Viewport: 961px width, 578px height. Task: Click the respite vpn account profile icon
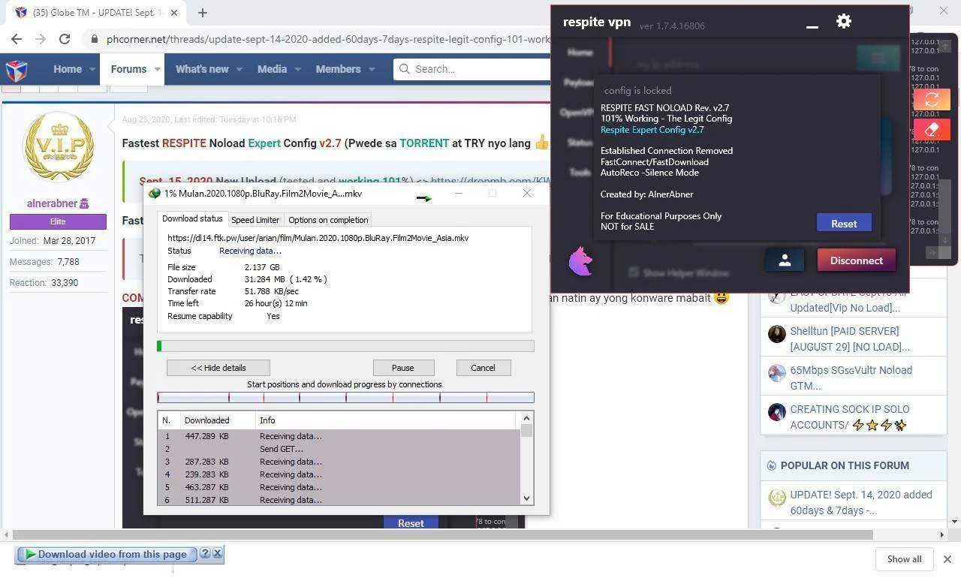click(785, 260)
